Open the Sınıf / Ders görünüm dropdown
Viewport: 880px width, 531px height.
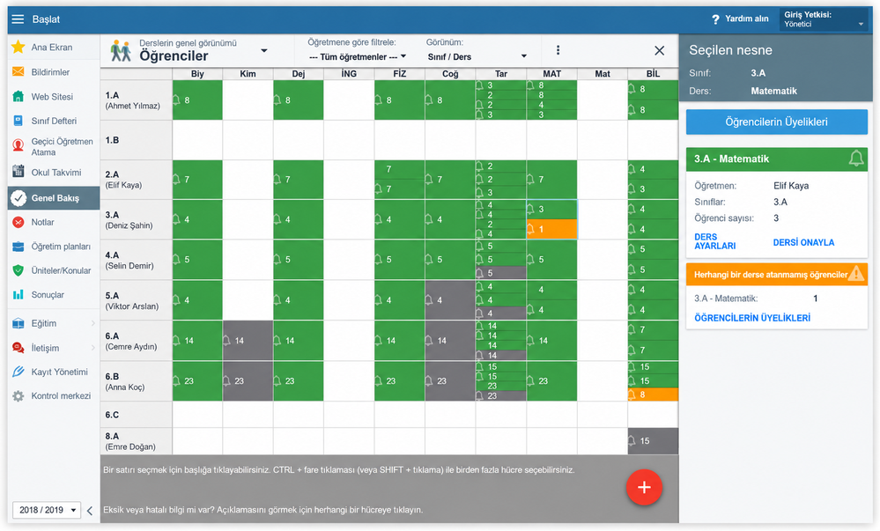pyautogui.click(x=477, y=56)
